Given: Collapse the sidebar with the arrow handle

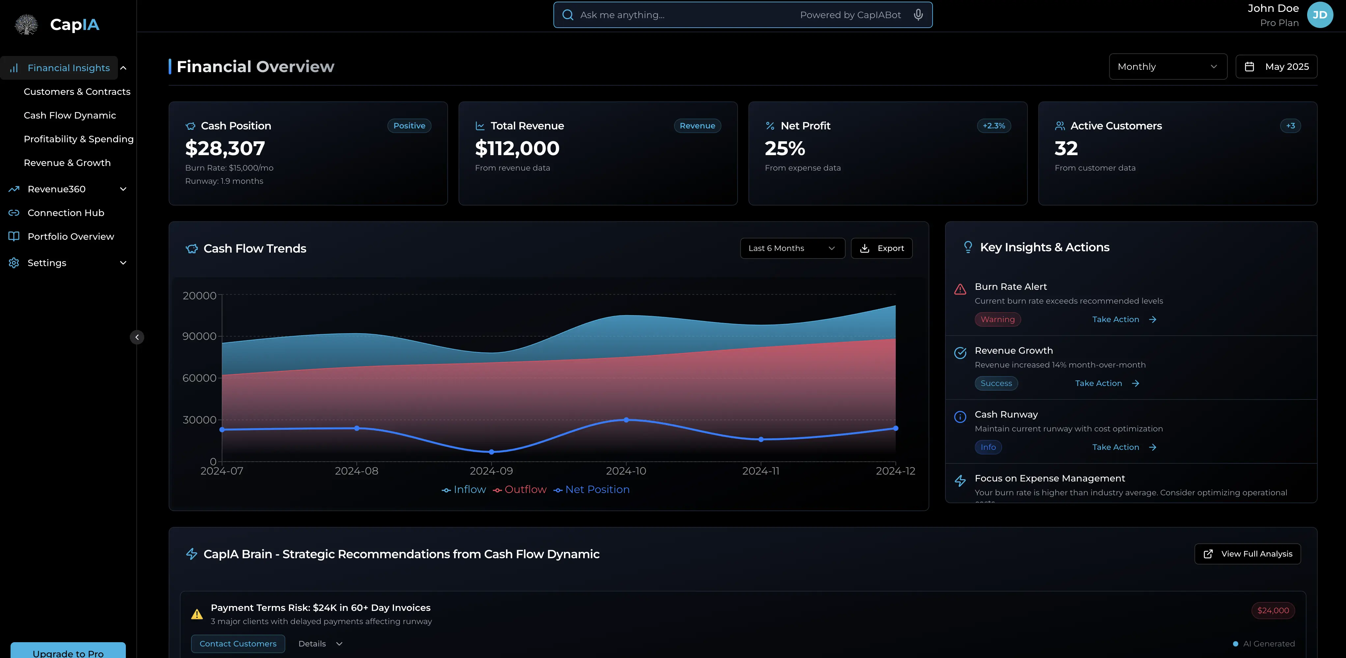Looking at the screenshot, I should pyautogui.click(x=137, y=337).
